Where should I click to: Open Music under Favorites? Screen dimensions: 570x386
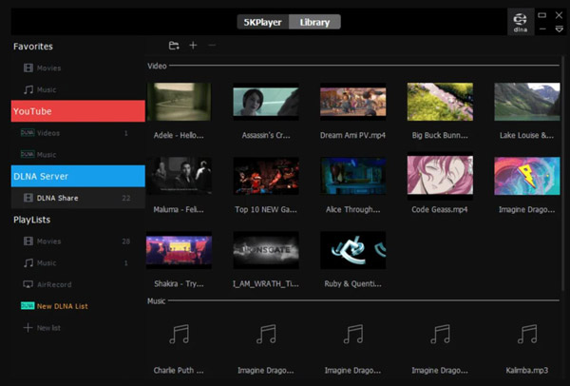[x=78, y=89]
